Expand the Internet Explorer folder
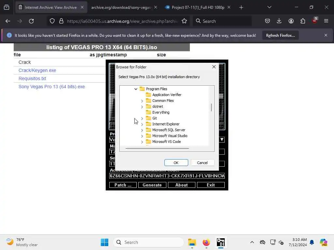334x250 pixels. 142,124
